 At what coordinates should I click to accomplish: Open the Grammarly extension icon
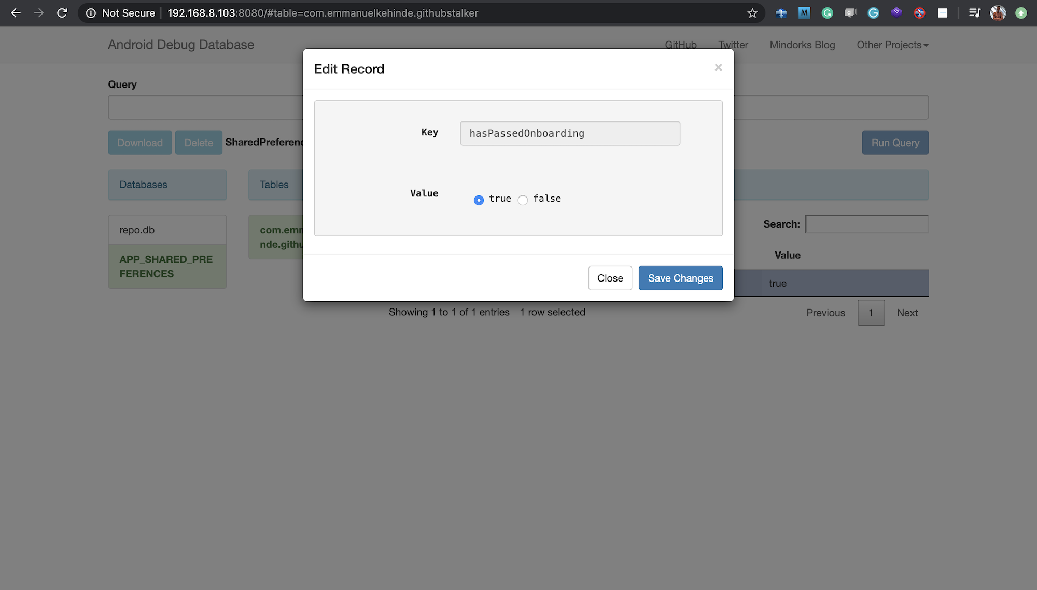click(x=827, y=13)
